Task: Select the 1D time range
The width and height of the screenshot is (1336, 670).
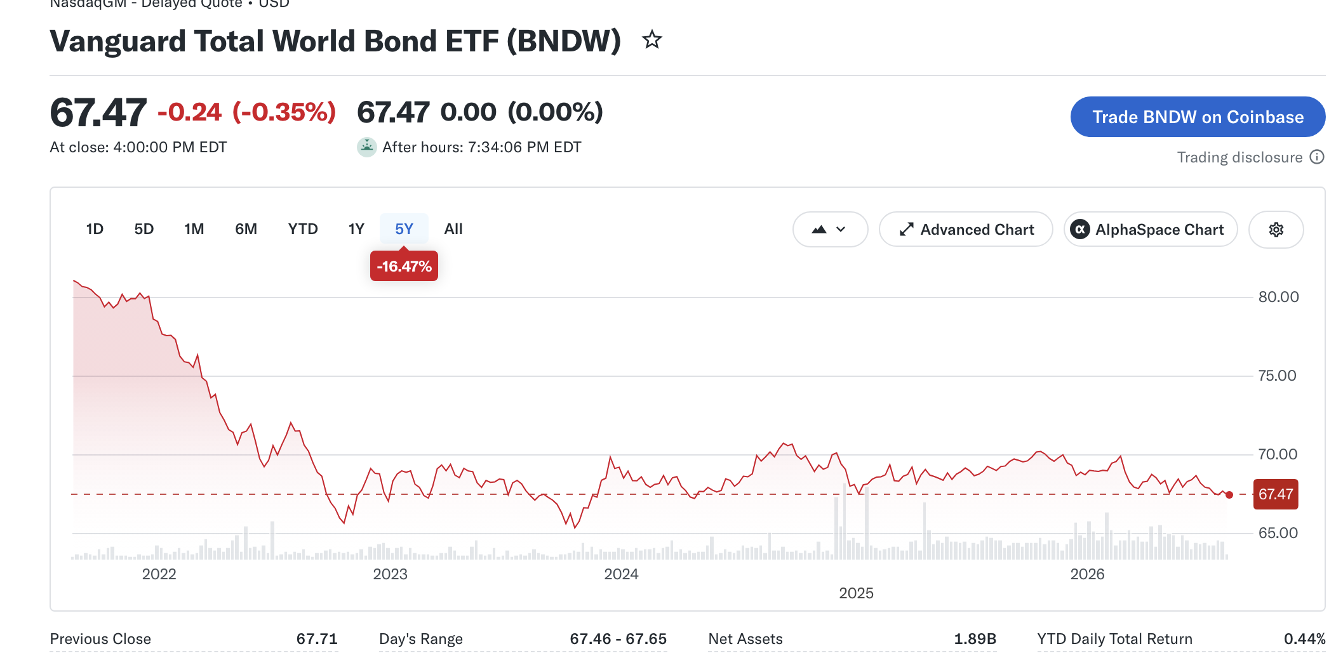Action: pos(95,229)
